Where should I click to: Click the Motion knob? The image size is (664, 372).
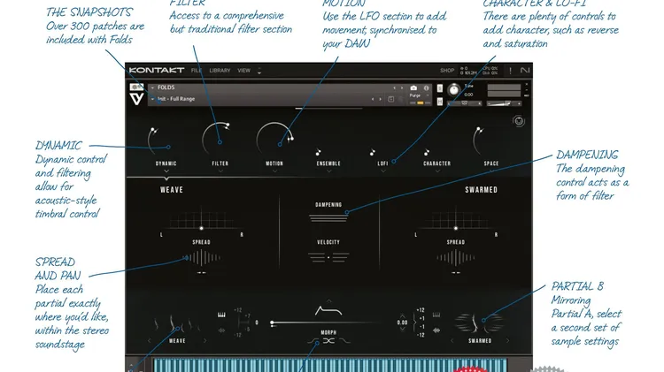(274, 140)
